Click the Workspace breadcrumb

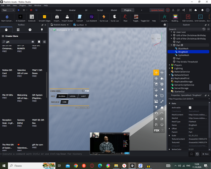click(x=62, y=30)
